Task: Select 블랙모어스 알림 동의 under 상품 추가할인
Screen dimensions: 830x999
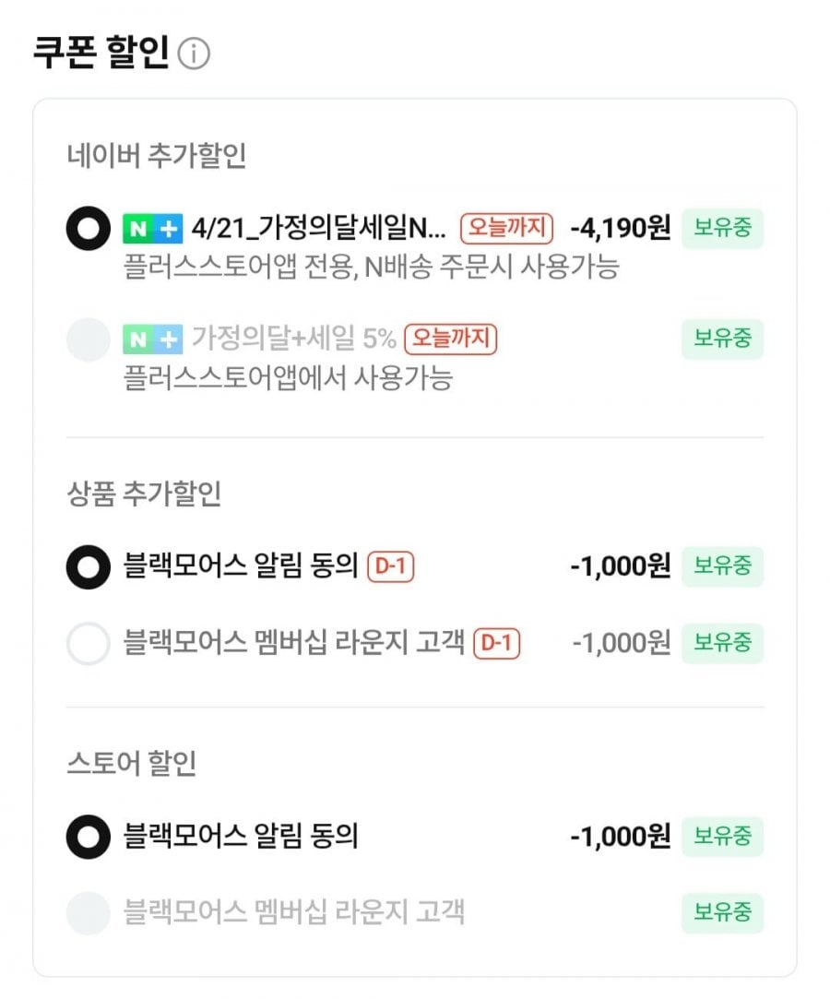Action: (x=89, y=566)
